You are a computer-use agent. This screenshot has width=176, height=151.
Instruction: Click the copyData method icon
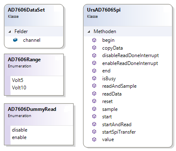pyautogui.click(x=94, y=48)
